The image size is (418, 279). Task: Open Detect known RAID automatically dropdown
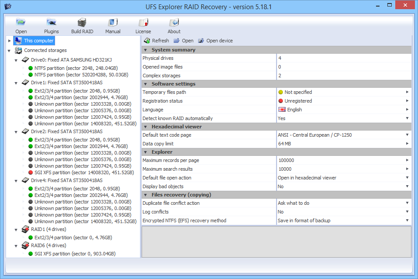pos(407,118)
